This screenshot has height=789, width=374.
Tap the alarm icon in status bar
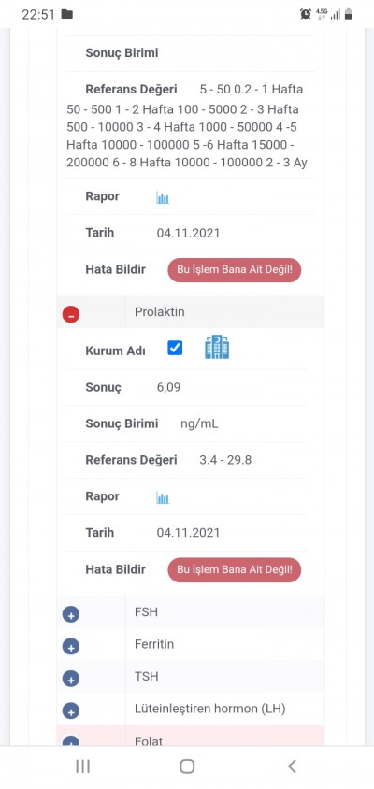305,14
